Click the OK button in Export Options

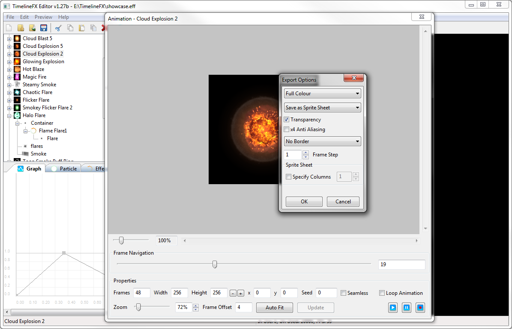(304, 201)
